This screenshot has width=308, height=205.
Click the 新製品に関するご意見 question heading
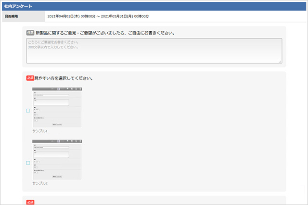pos(105,33)
